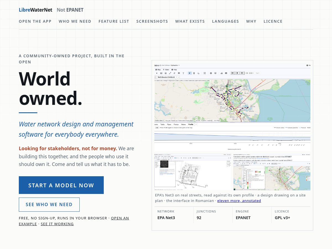Click the junctions value '92'
Image resolution: width=332 pixels, height=249 pixels.
[199, 218]
